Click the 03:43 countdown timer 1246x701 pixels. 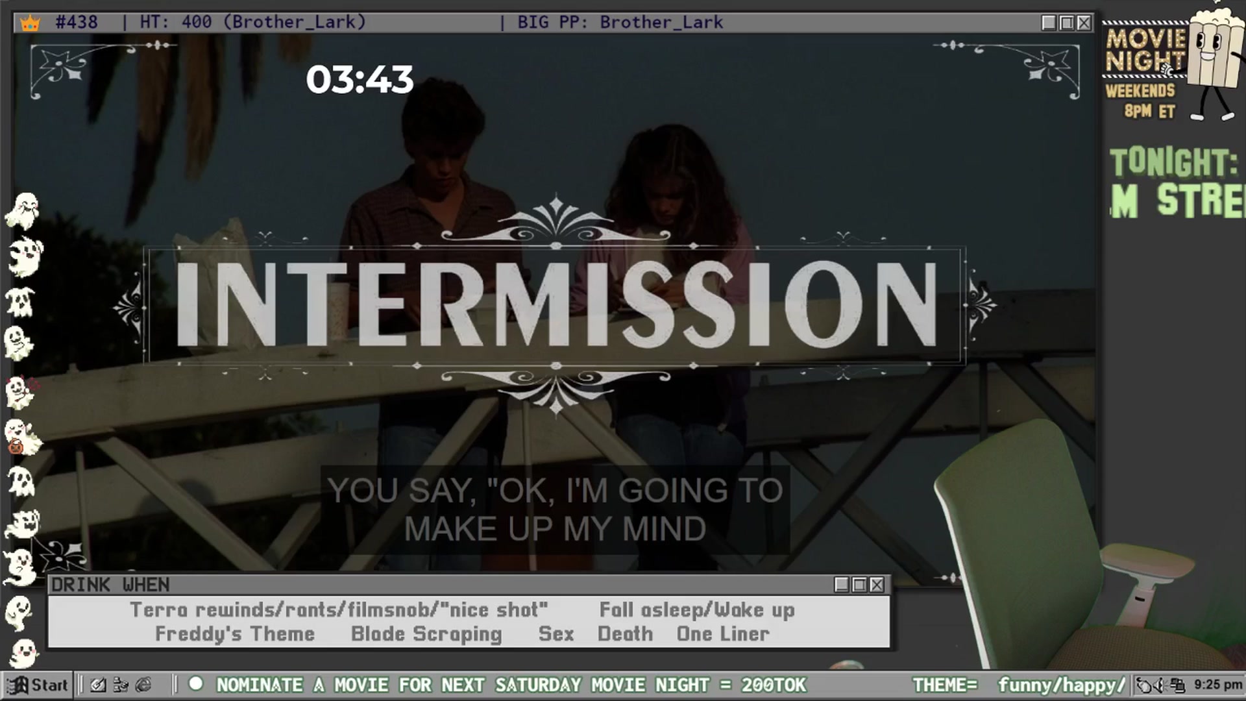pyautogui.click(x=360, y=79)
